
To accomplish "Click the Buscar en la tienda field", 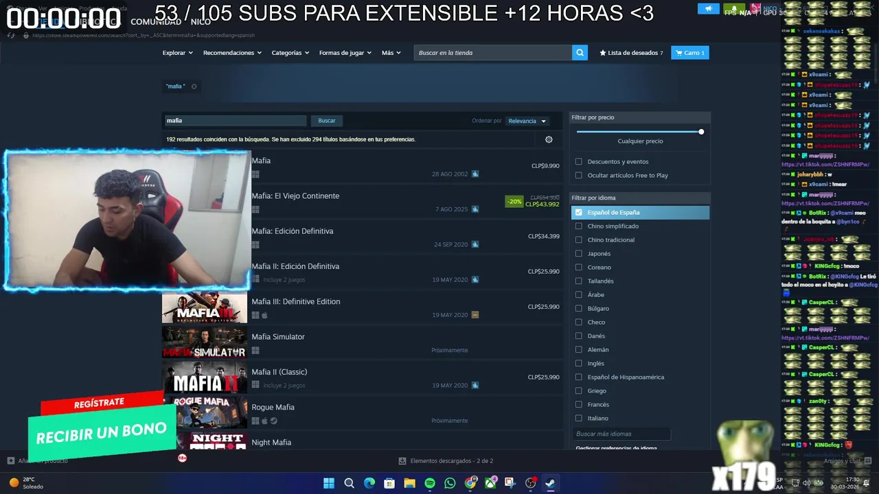I will pyautogui.click(x=493, y=53).
